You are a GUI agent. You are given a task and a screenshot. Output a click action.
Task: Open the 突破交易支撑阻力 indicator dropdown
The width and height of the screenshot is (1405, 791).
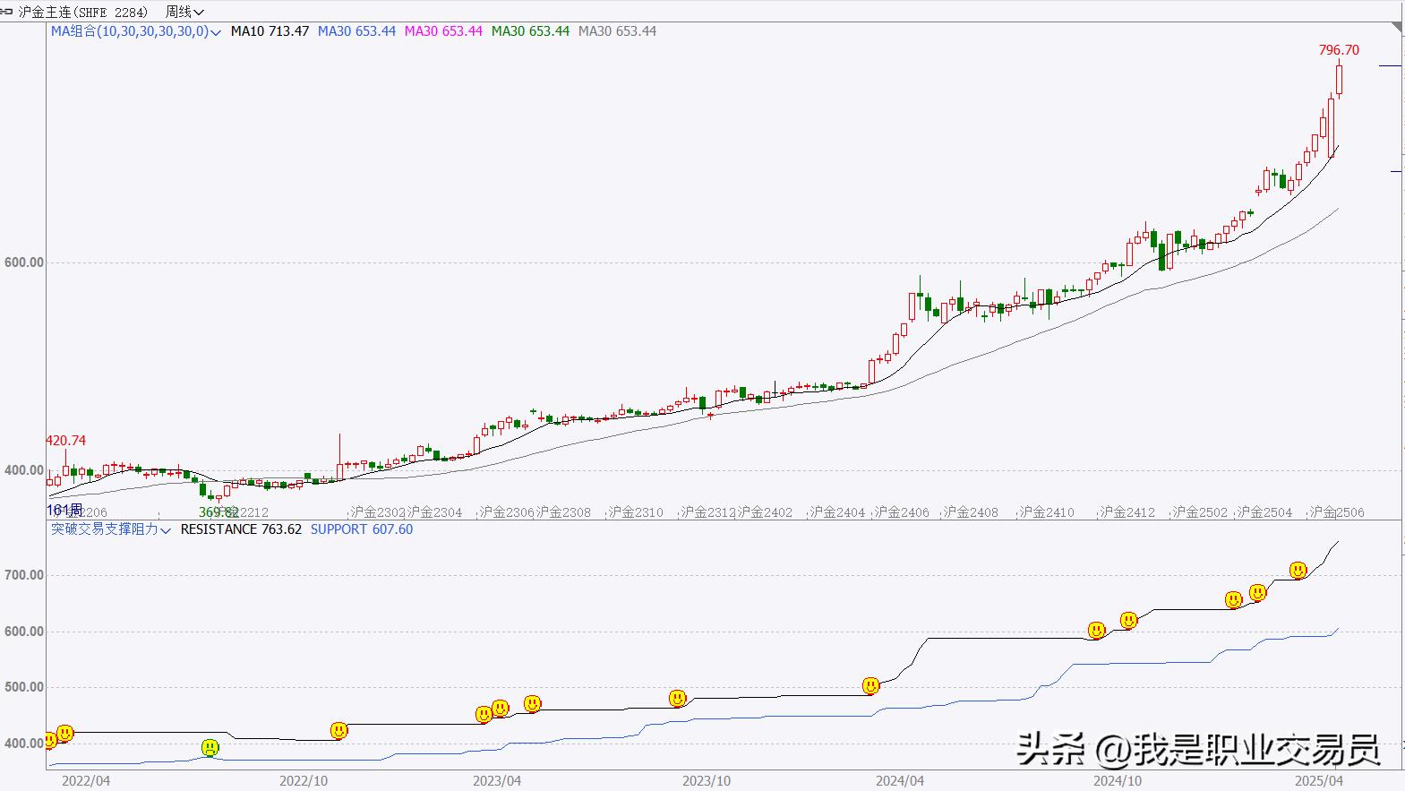click(x=111, y=529)
